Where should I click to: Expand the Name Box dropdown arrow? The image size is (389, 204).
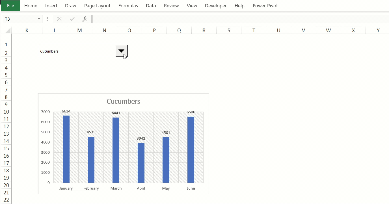point(39,19)
